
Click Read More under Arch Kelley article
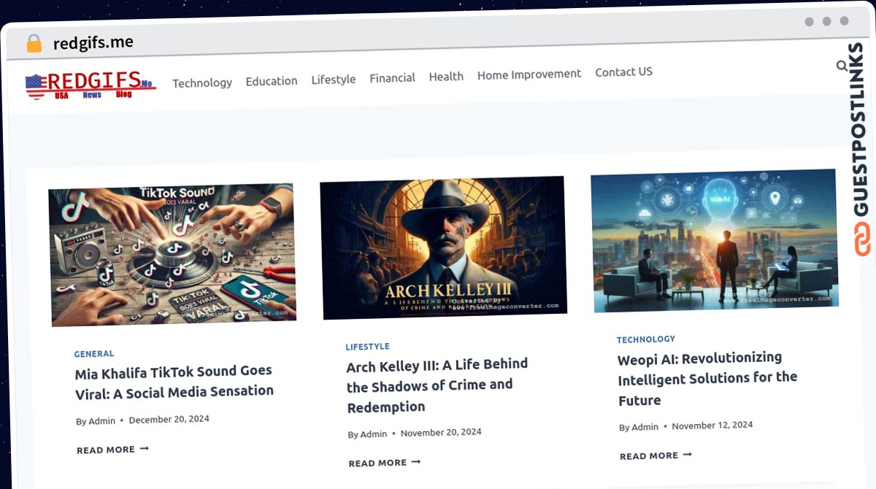click(x=385, y=463)
